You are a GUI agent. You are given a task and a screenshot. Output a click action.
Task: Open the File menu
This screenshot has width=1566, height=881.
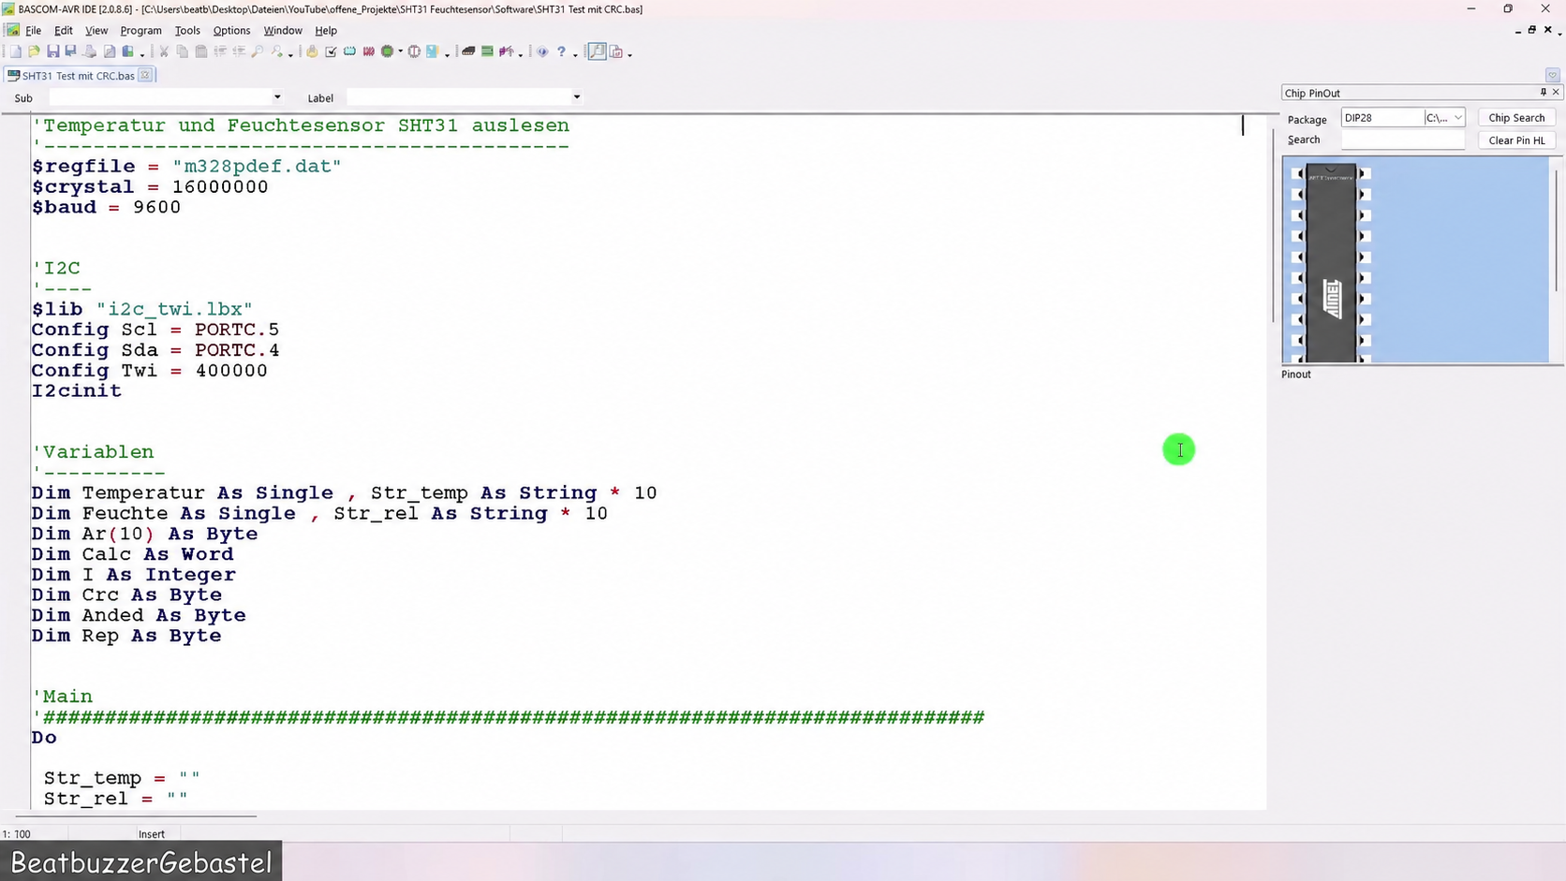33,30
